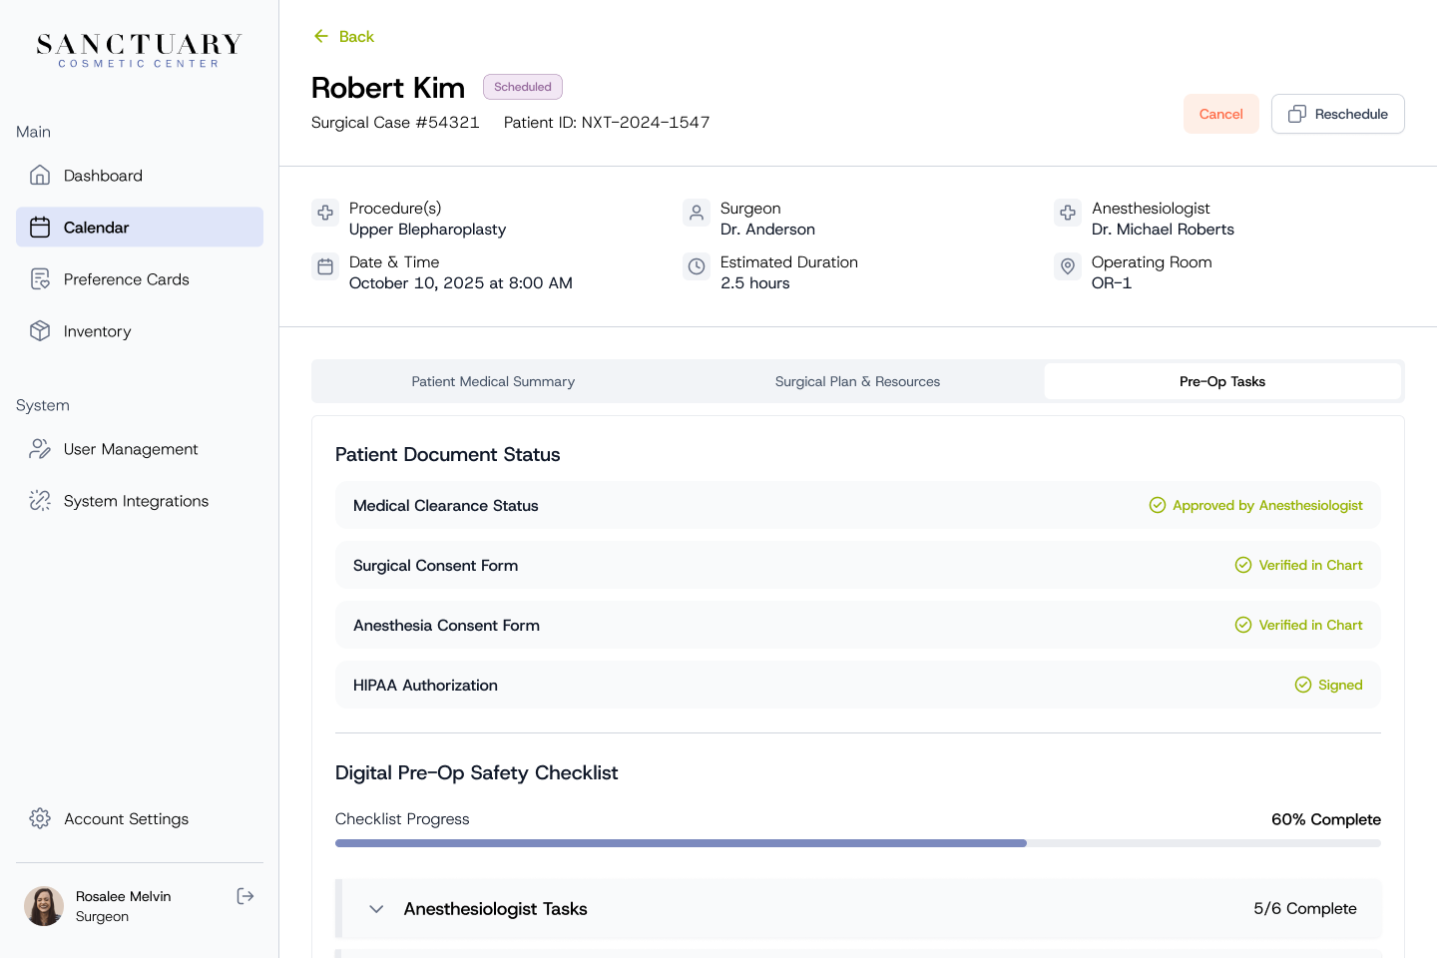Go Back to the previous page
Viewport: 1437px width, 958px height.
click(343, 36)
